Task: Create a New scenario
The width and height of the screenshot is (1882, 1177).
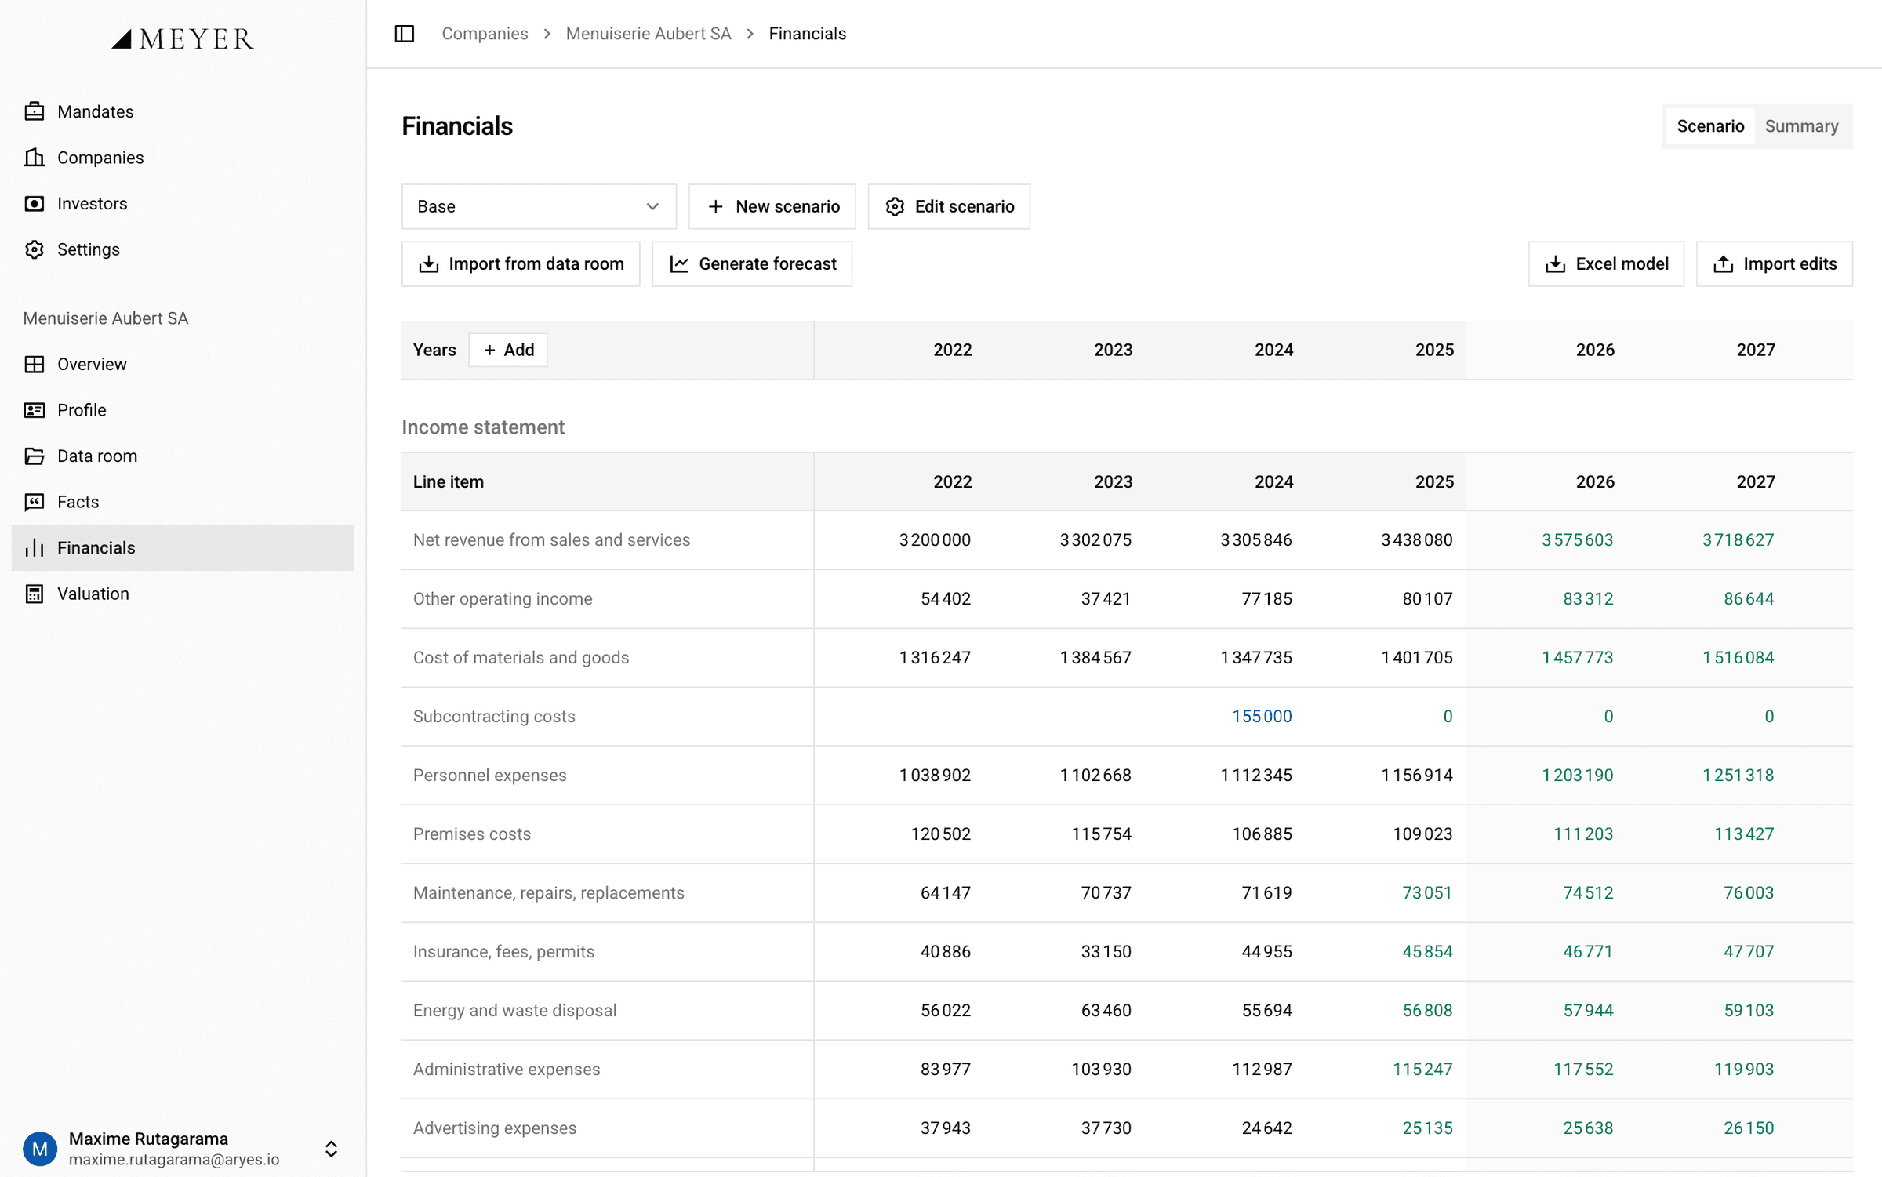Action: tap(772, 206)
